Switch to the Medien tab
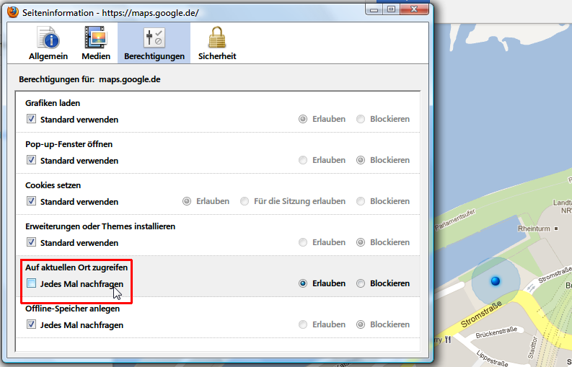This screenshot has height=367, width=572. [96, 43]
